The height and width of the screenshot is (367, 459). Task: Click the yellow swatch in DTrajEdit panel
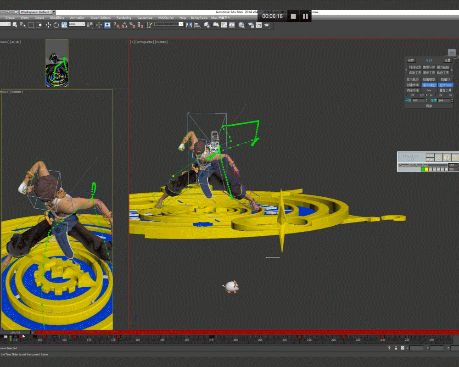click(427, 169)
